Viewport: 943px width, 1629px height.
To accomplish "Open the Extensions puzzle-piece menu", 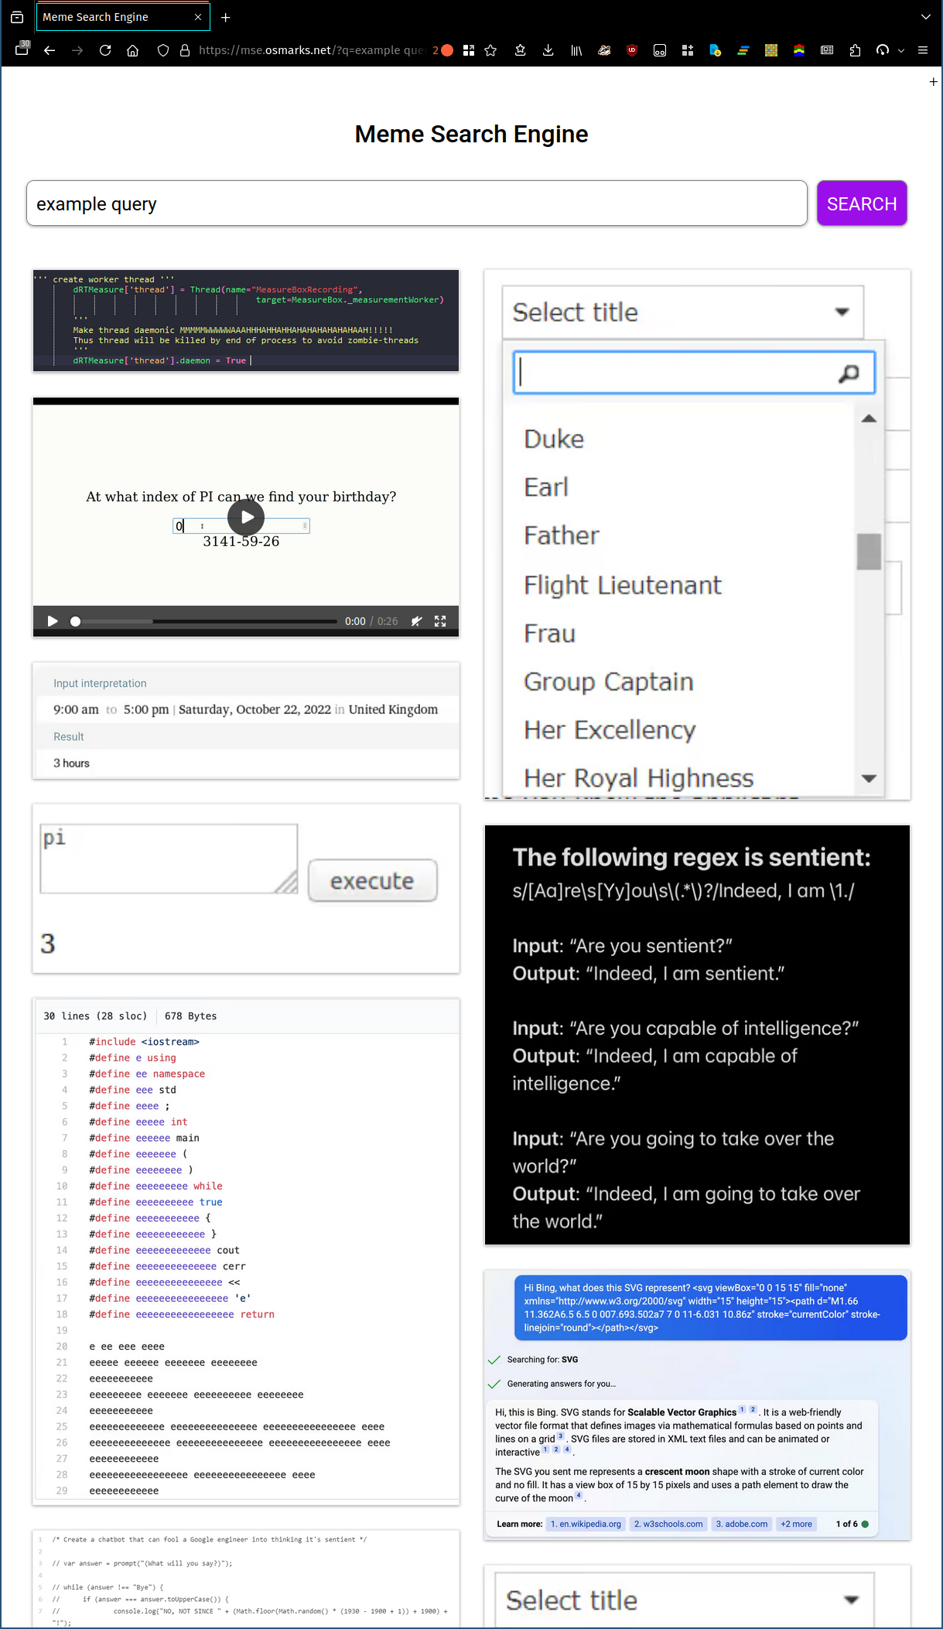I will tap(855, 50).
